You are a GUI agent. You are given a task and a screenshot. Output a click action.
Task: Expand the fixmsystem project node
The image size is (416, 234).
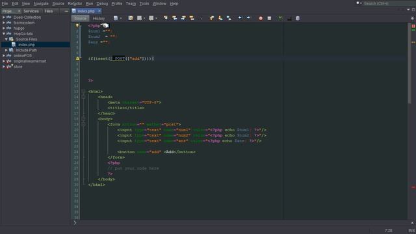click(x=4, y=23)
